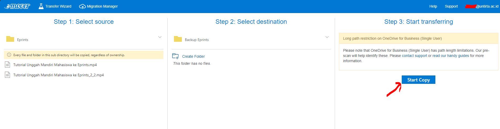The image size is (500, 129).
Task: Click the Eprints source folder icon
Action: click(10, 39)
